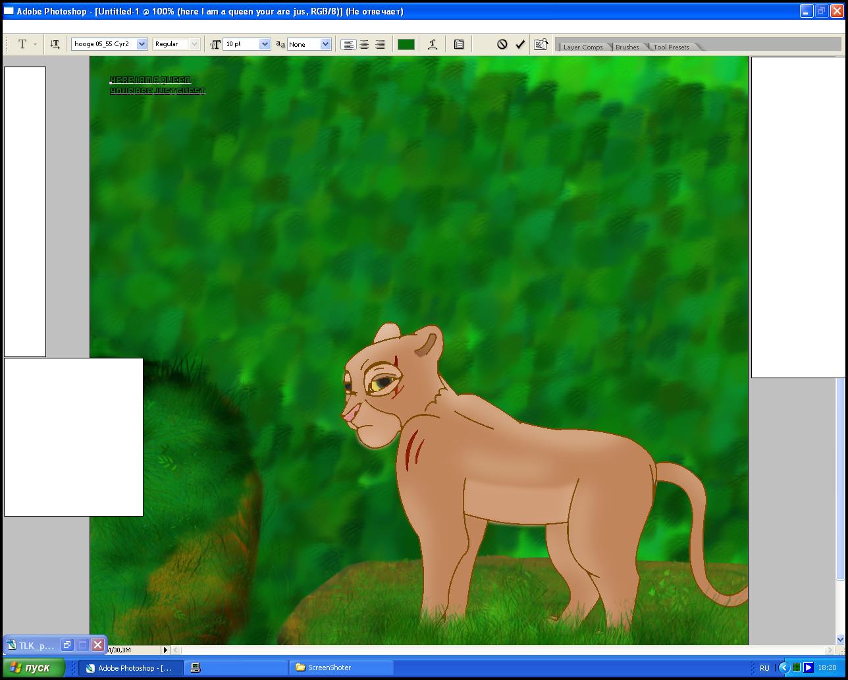Switch to ScreenShoter in the taskbar

point(341,667)
